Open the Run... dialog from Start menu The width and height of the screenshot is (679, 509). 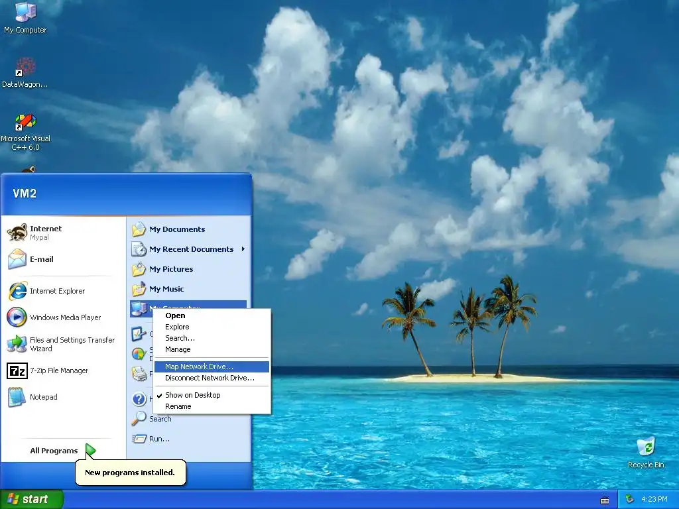[x=188, y=439]
